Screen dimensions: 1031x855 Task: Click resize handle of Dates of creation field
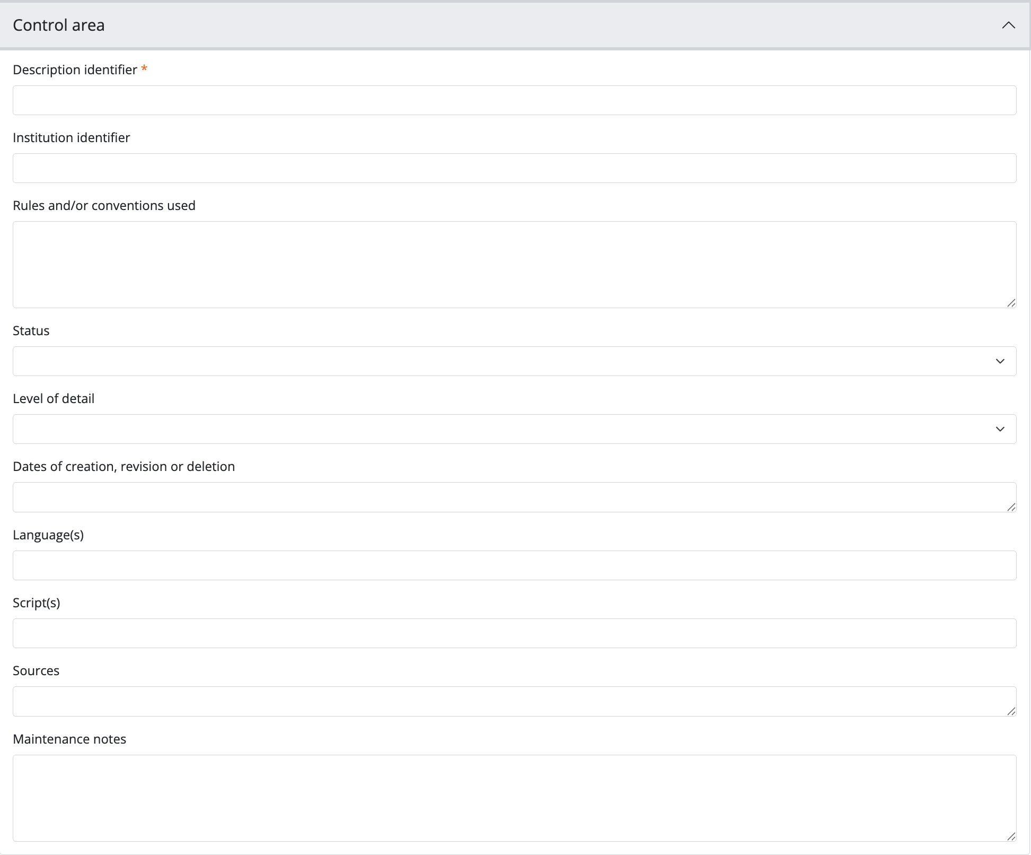[1011, 507]
